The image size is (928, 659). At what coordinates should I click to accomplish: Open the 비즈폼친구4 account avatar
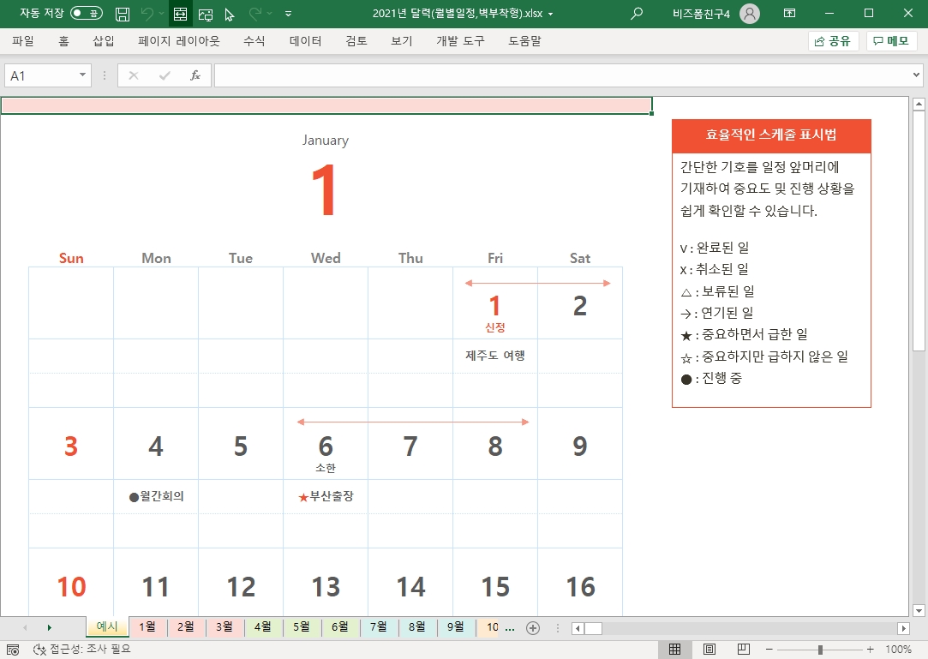point(749,13)
